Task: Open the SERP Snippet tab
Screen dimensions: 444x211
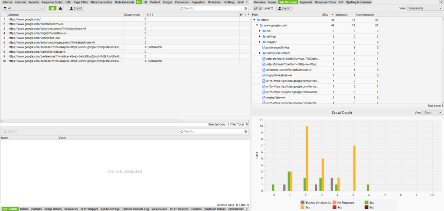Action: click(89, 209)
